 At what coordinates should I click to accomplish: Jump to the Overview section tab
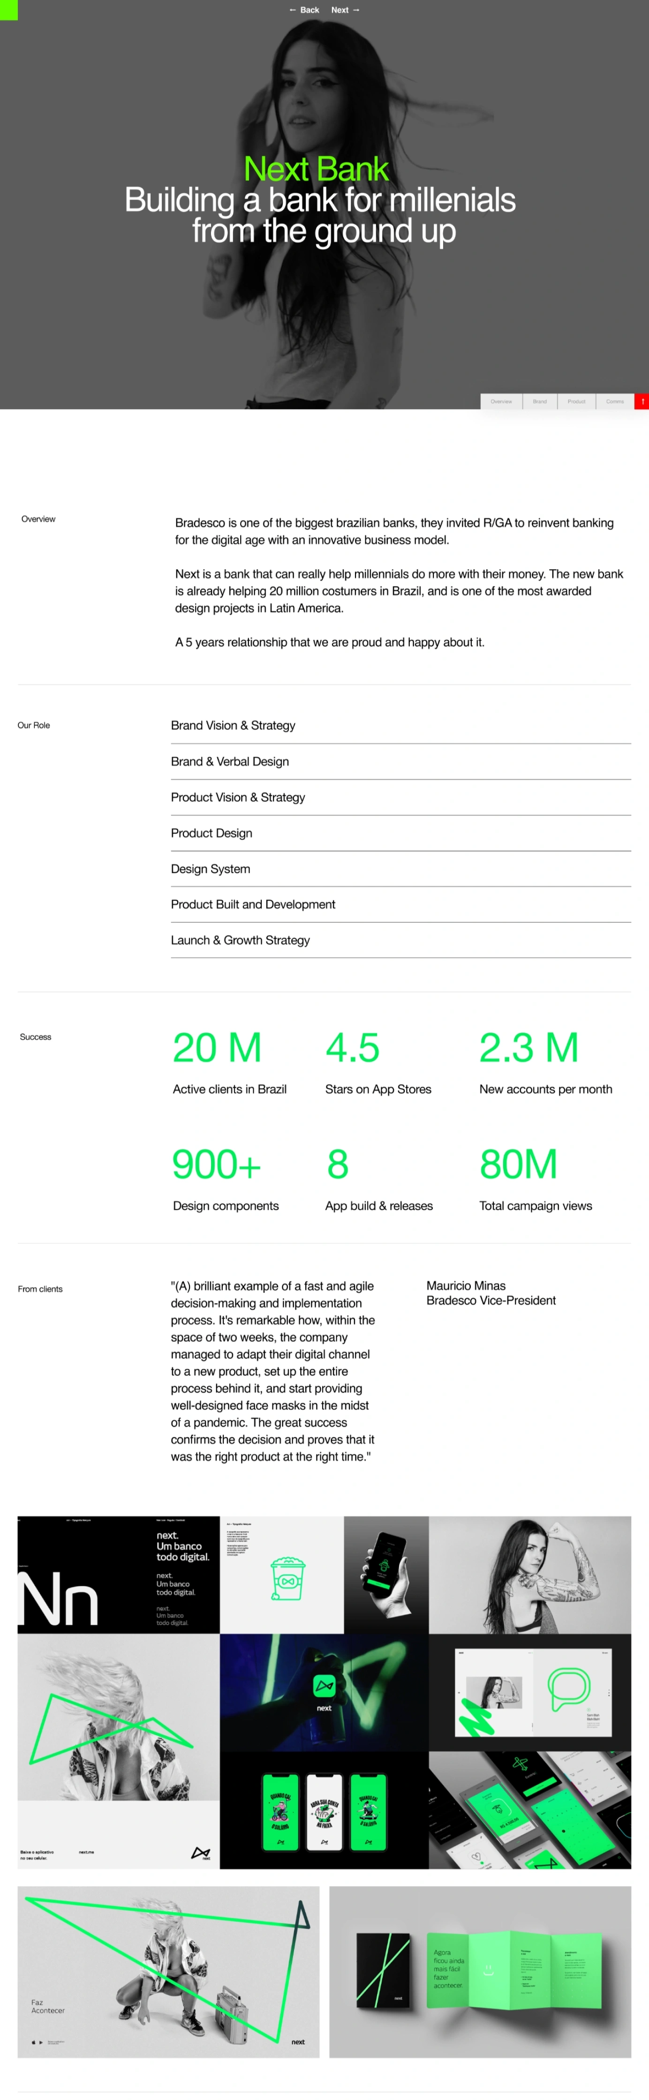pos(501,401)
